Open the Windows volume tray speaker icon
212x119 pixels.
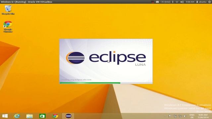(x=185, y=116)
